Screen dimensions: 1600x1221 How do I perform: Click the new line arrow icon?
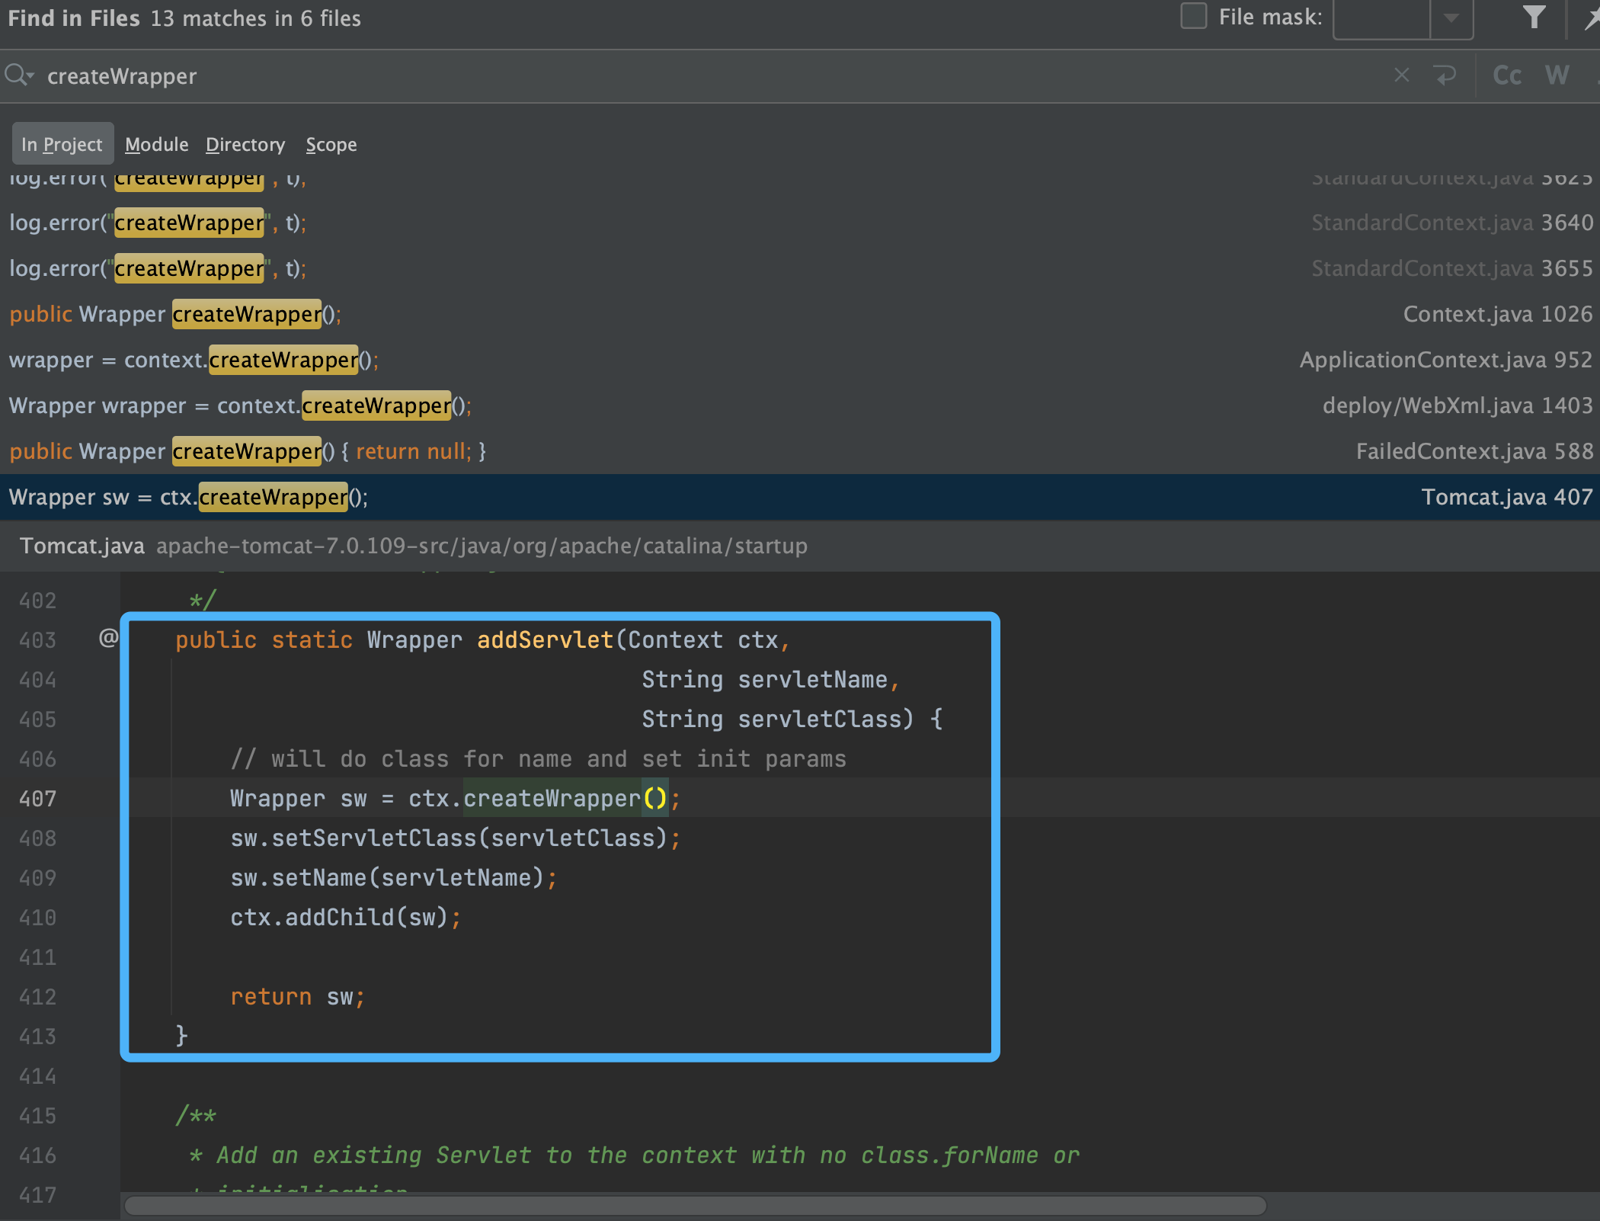point(1445,75)
